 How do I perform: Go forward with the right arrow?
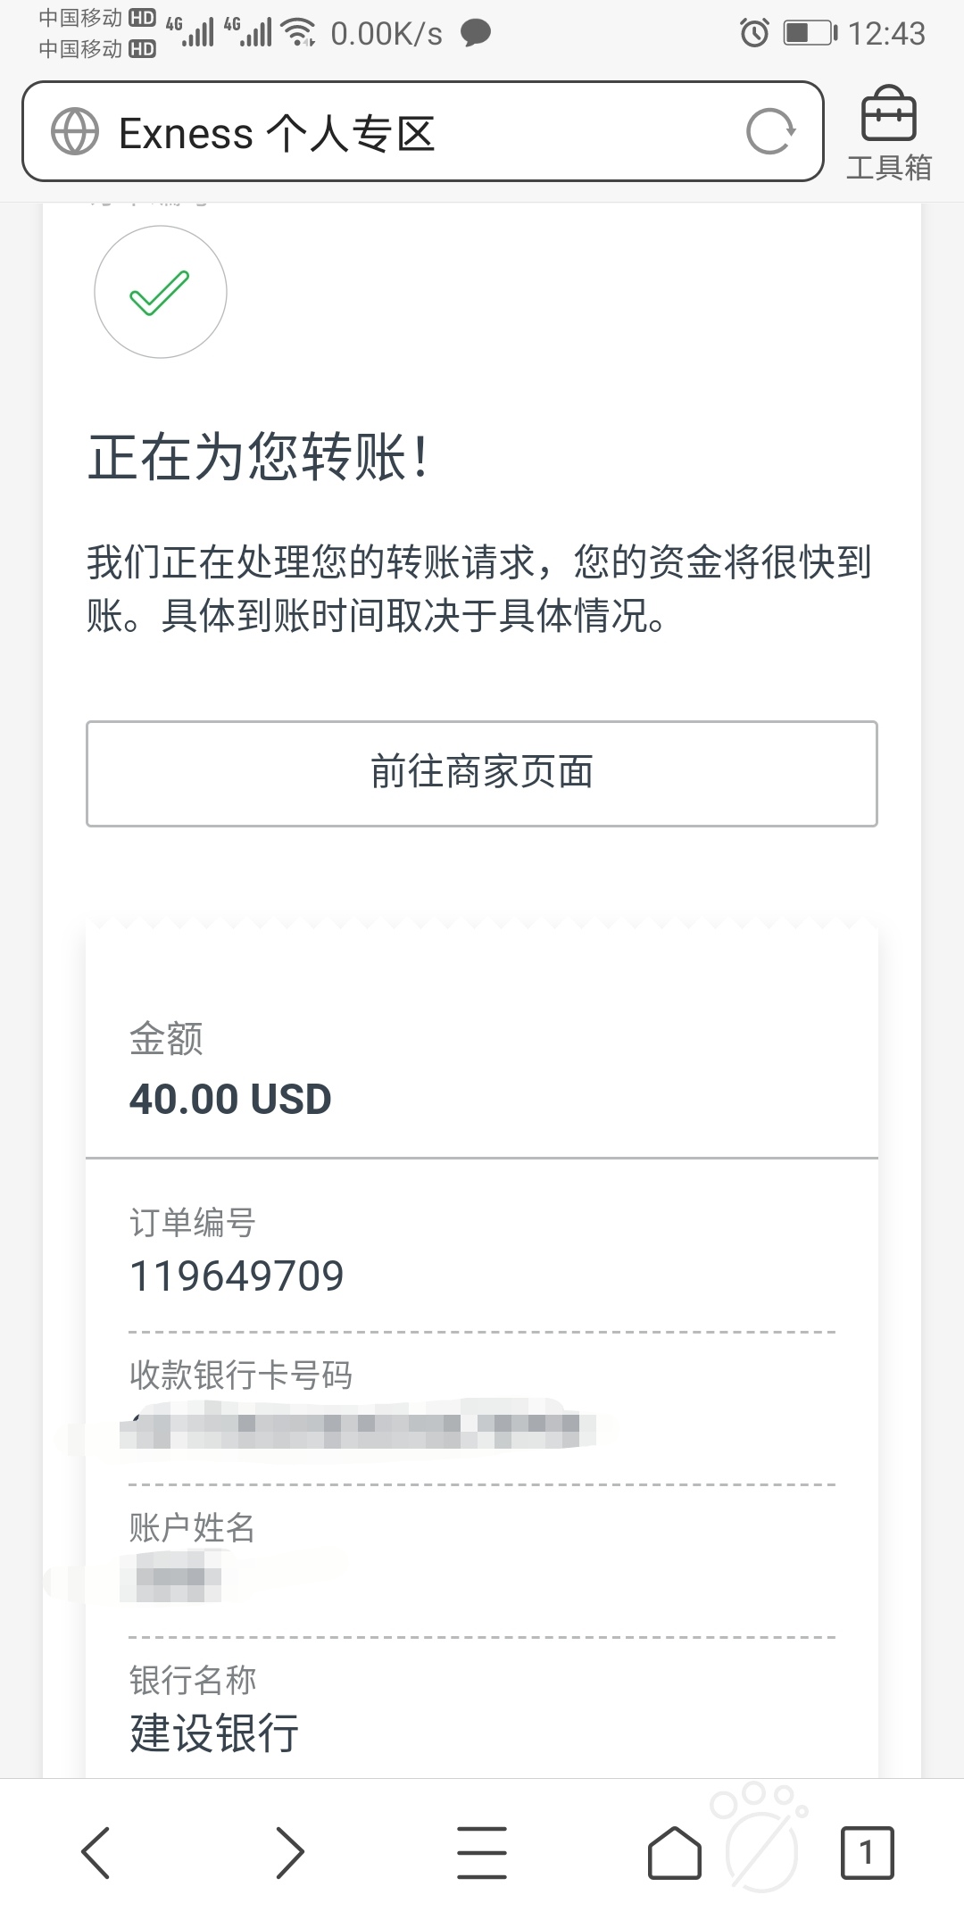coord(290,1853)
